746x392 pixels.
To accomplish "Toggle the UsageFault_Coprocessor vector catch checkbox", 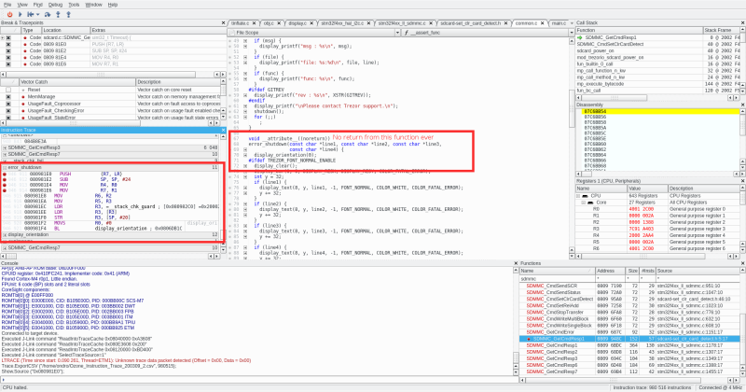I will coord(8,104).
